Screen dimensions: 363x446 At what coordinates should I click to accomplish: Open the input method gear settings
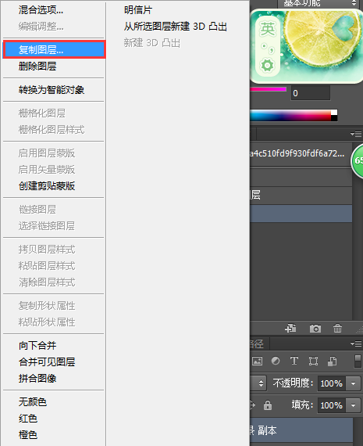[267, 66]
